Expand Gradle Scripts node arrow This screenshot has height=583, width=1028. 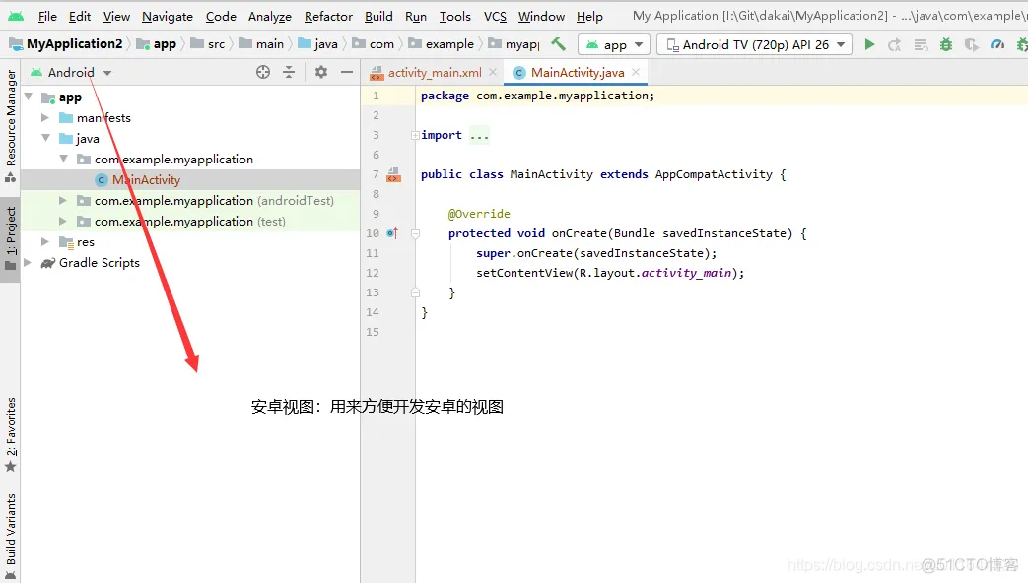click(x=28, y=263)
